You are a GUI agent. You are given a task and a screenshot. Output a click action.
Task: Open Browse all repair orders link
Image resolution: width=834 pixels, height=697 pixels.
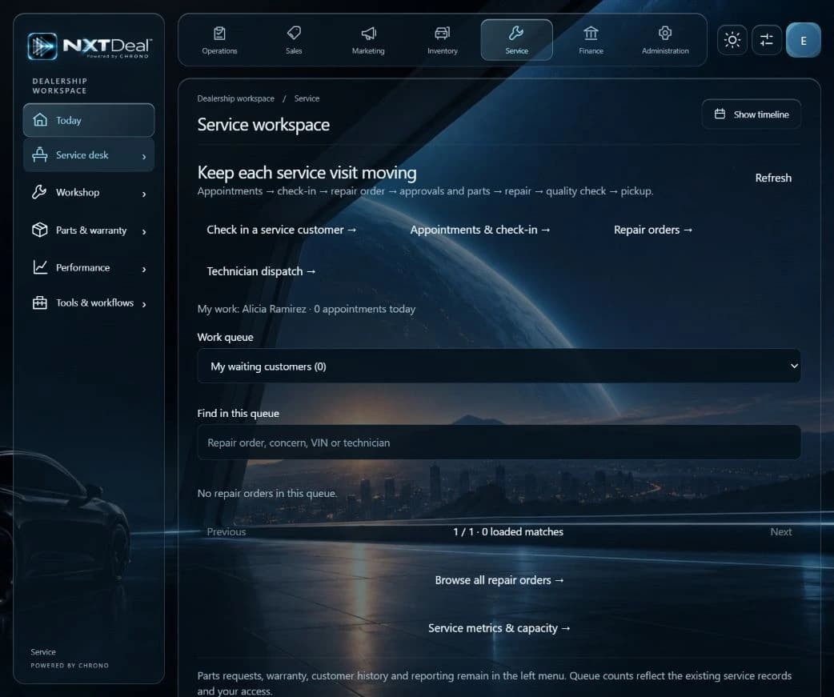(x=499, y=580)
